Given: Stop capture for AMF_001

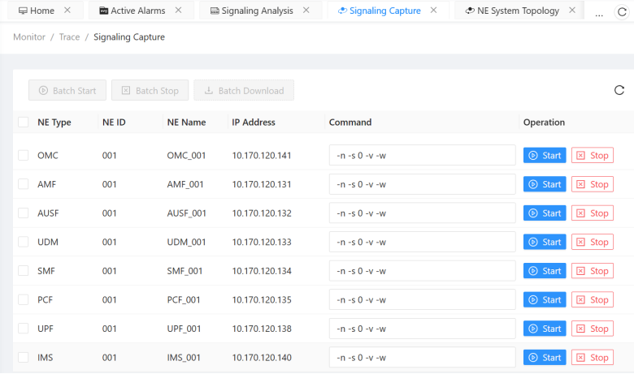Looking at the screenshot, I should click(592, 184).
